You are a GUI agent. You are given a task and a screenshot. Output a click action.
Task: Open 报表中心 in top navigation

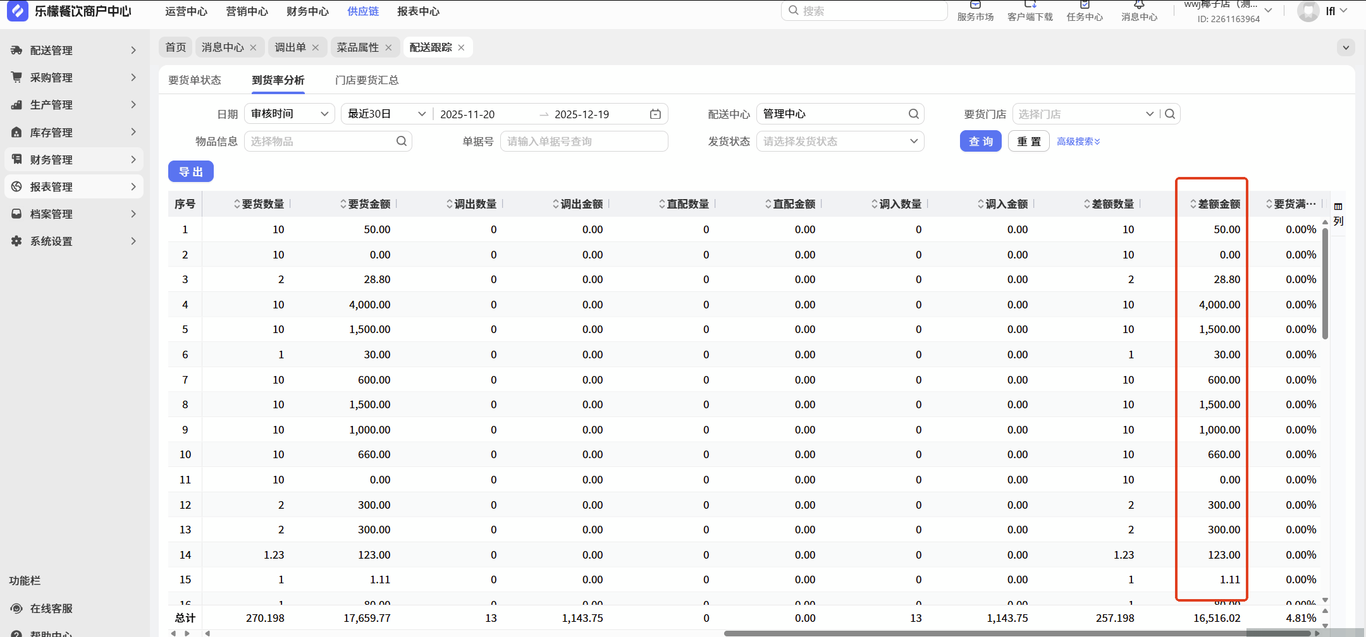(418, 11)
